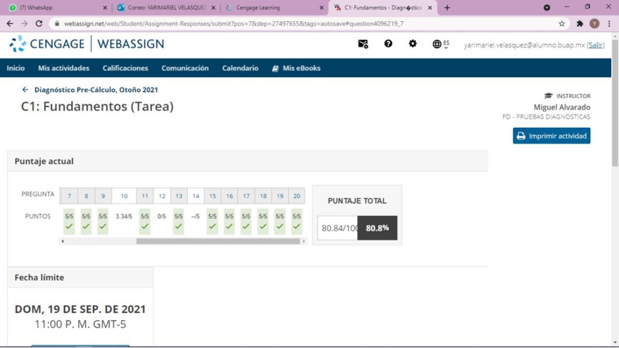
Task: Click the back arrow beside Diagnóstico Pre-Cálculo
Action: [x=26, y=90]
